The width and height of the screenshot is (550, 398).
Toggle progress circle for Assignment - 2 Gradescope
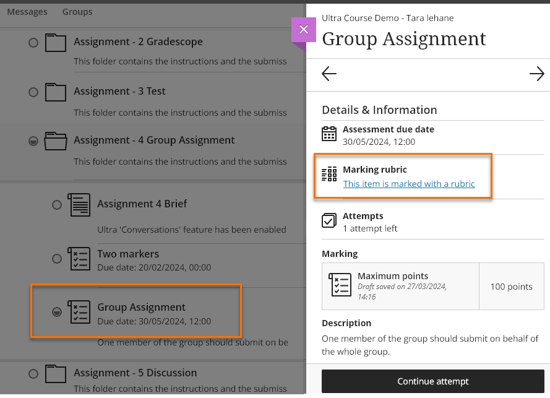point(33,43)
